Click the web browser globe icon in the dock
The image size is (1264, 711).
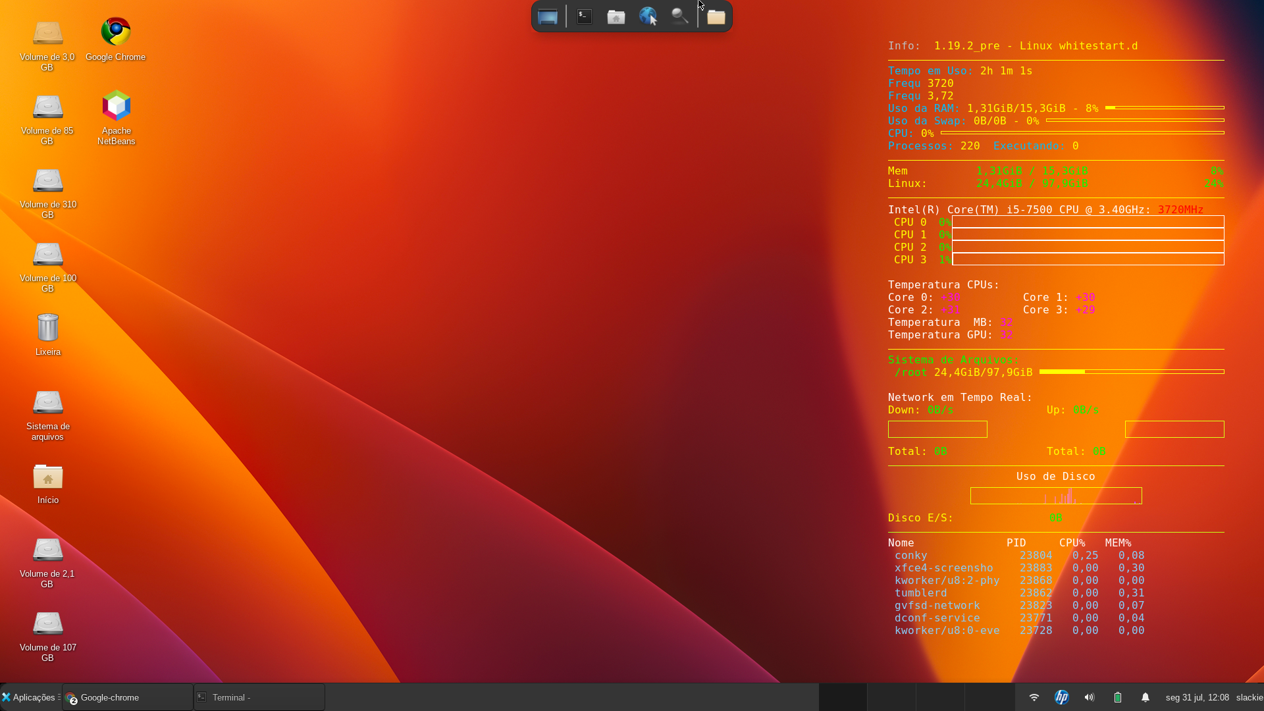(648, 16)
